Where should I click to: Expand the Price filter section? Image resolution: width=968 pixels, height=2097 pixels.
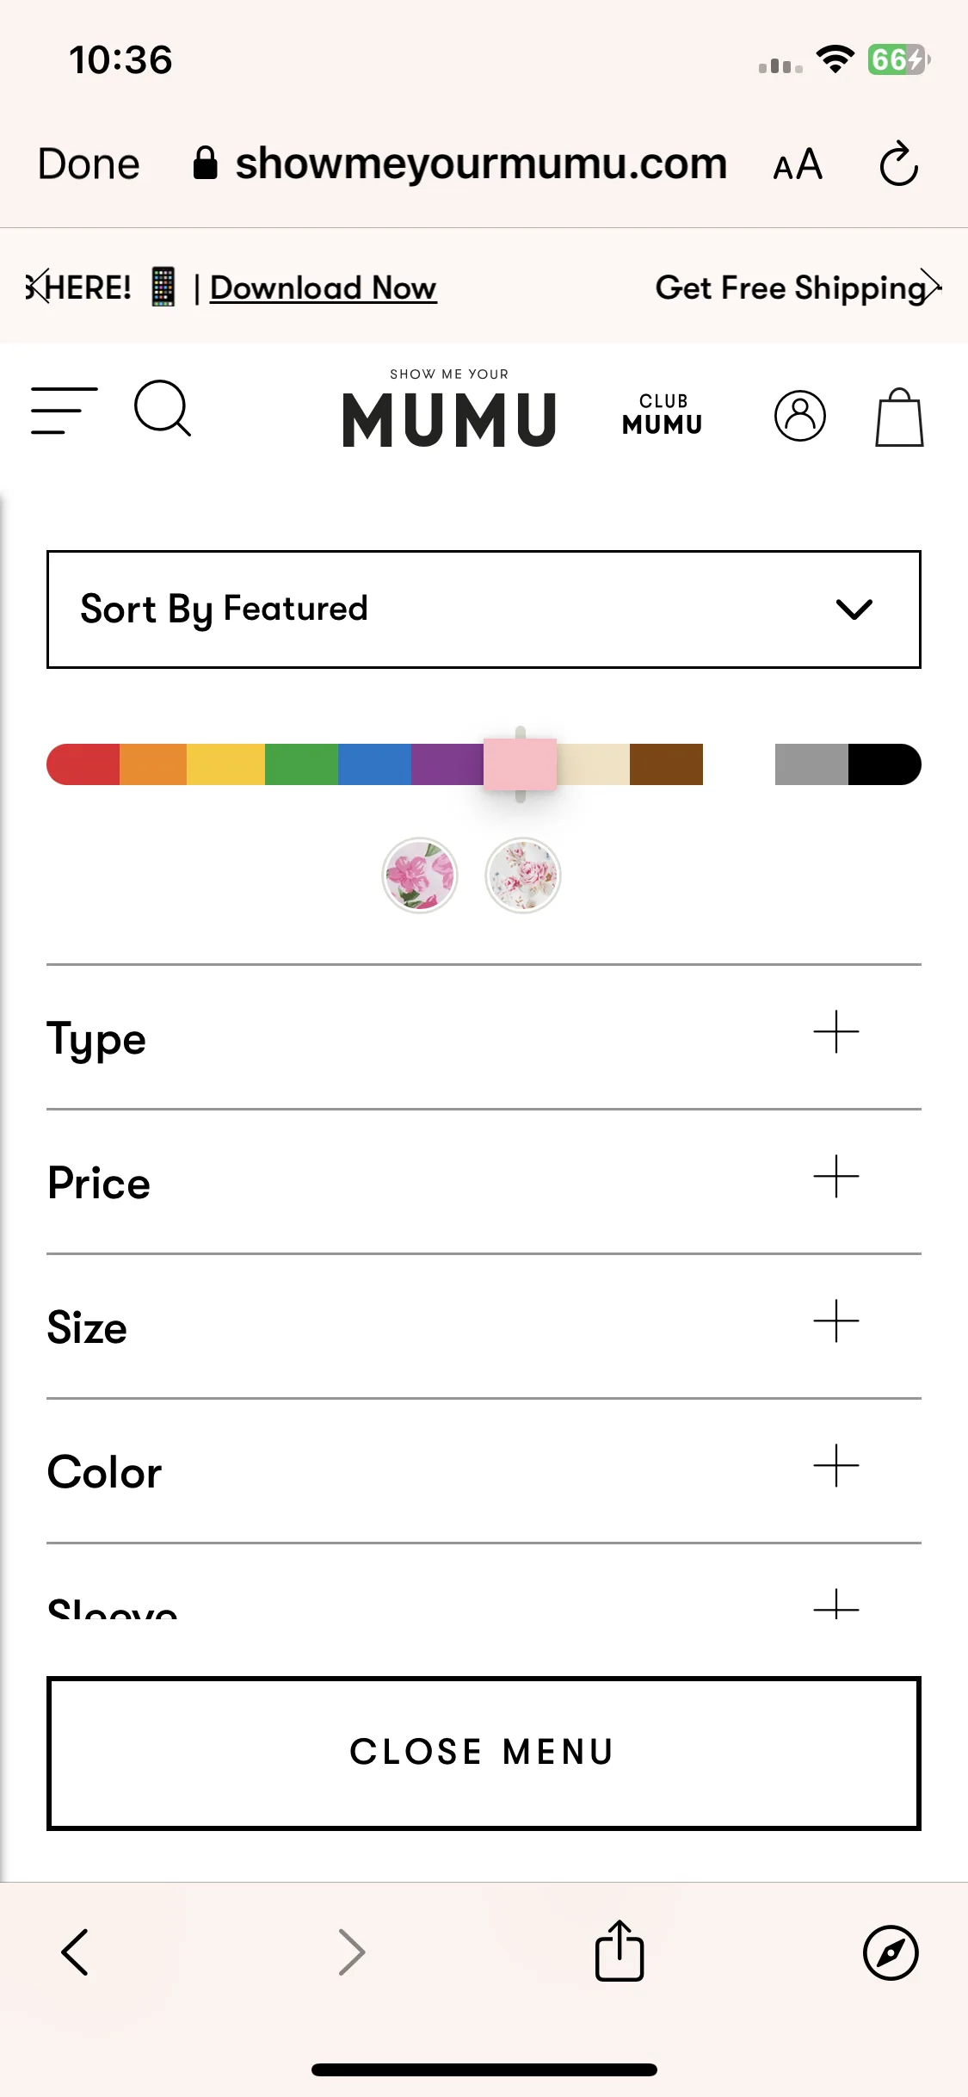tap(484, 1182)
